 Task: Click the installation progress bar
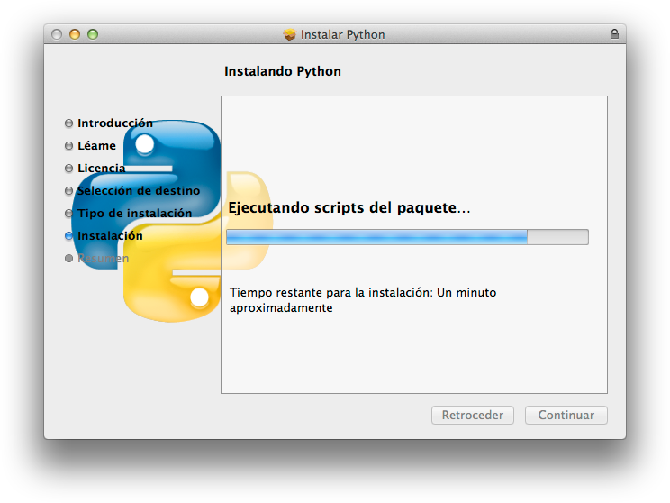point(407,237)
